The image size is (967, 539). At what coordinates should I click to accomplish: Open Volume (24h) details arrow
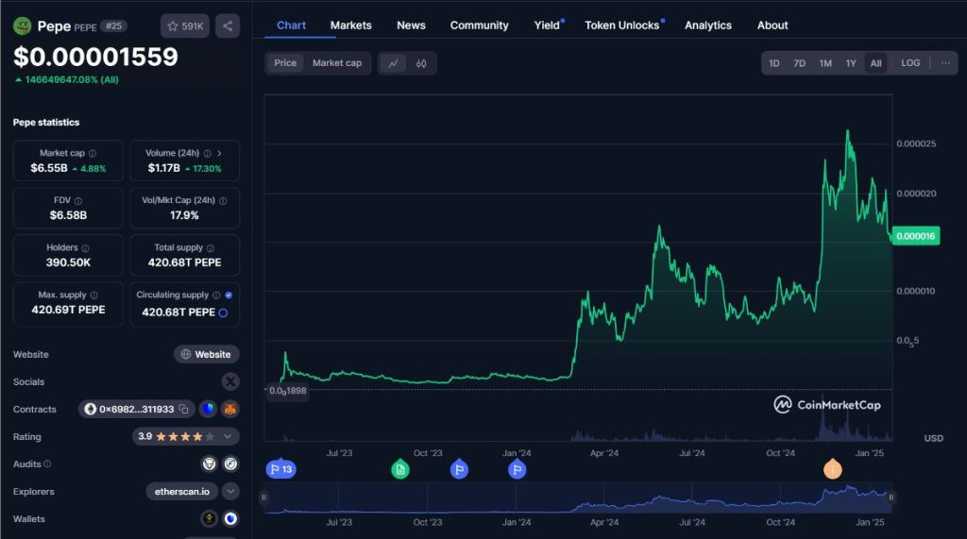coord(219,153)
